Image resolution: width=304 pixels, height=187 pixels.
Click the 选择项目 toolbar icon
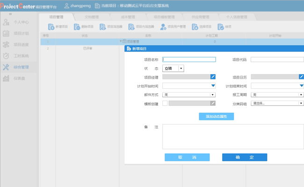tap(195, 27)
